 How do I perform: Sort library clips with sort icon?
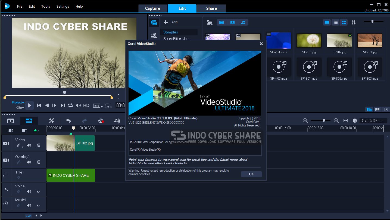click(354, 22)
